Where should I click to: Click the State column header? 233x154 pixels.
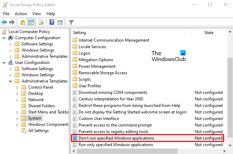[x=209, y=33]
